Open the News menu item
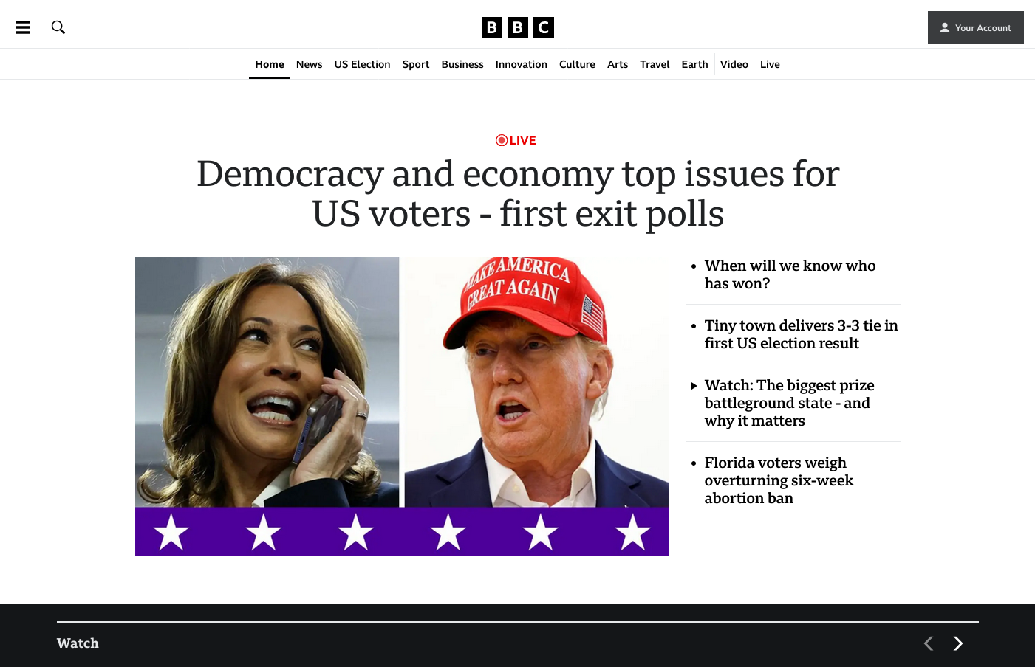The width and height of the screenshot is (1035, 667). pyautogui.click(x=309, y=64)
